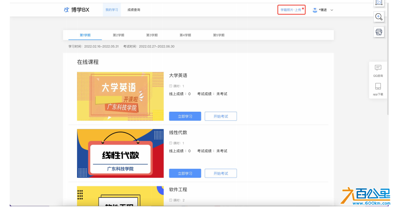
Task: Click 开始考试 for 线性代数
Action: pyautogui.click(x=221, y=173)
